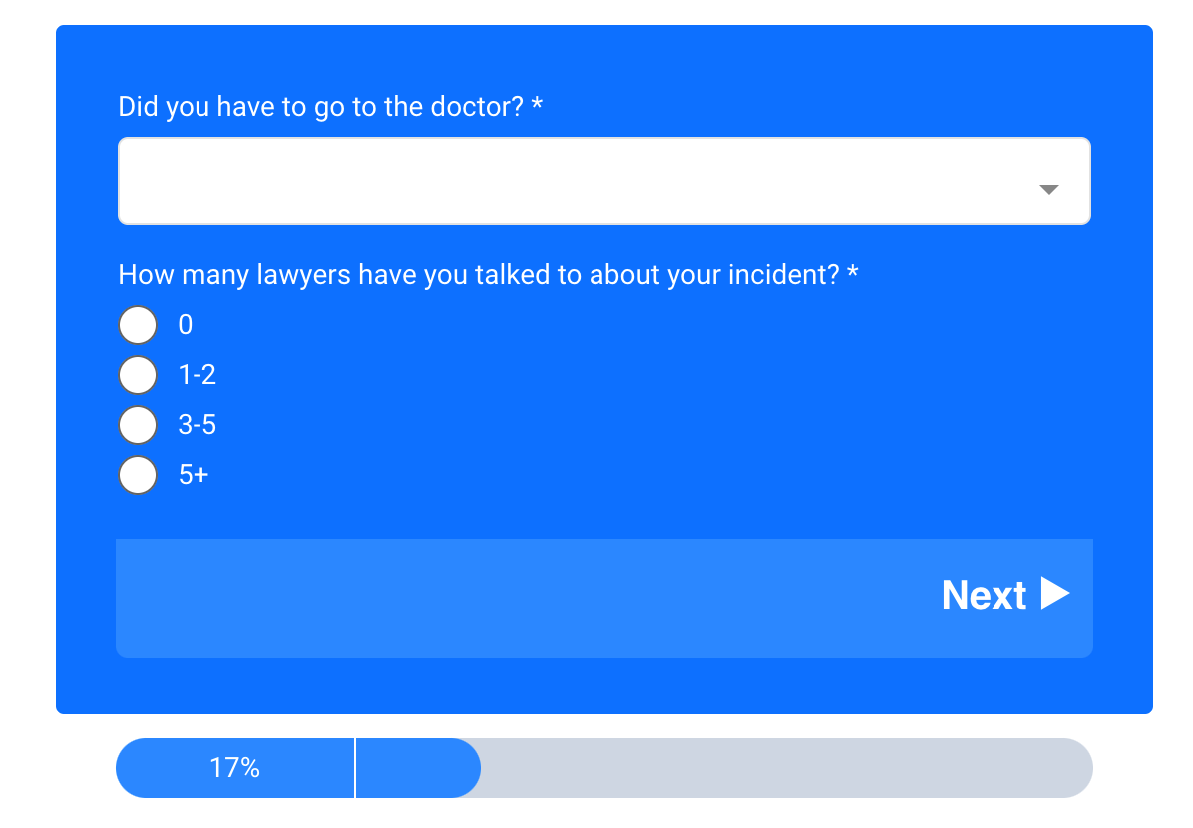Click the white divider in the progress bar

(355, 768)
